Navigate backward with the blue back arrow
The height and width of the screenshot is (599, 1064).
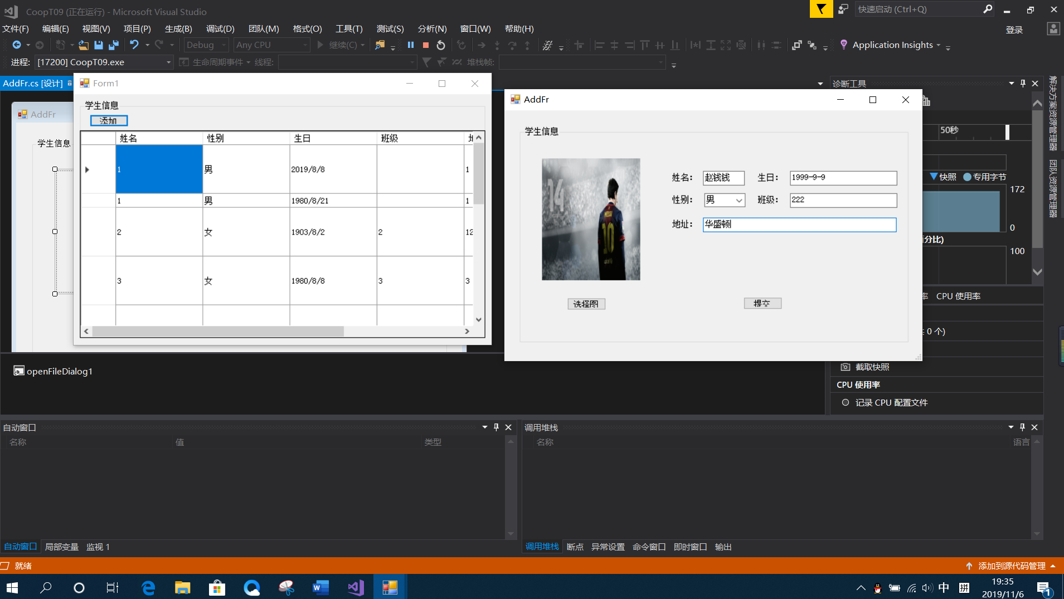17,45
